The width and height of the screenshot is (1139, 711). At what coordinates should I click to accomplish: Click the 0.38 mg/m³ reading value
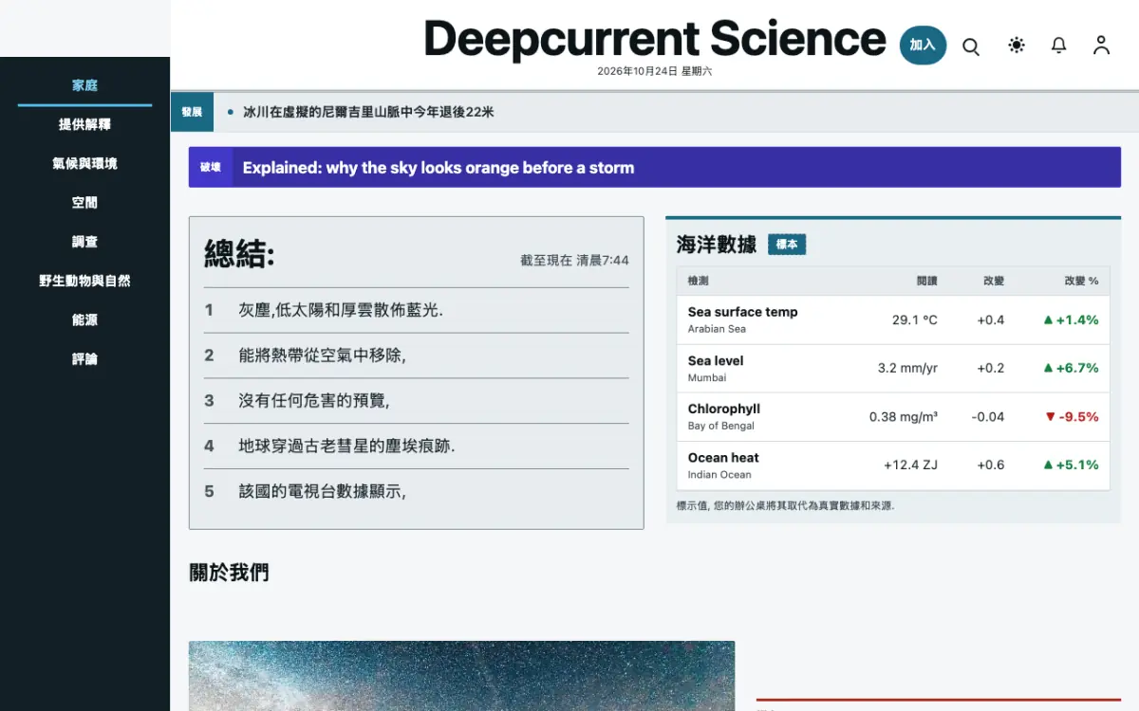coord(904,416)
